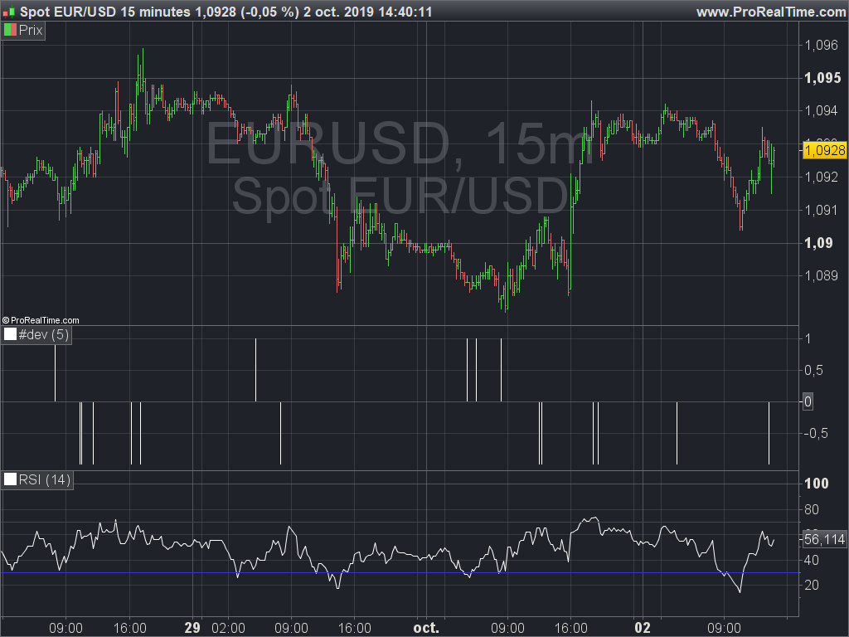Click the candlestick icon in the title bar
Image resolution: width=849 pixels, height=637 pixels.
tap(8, 12)
